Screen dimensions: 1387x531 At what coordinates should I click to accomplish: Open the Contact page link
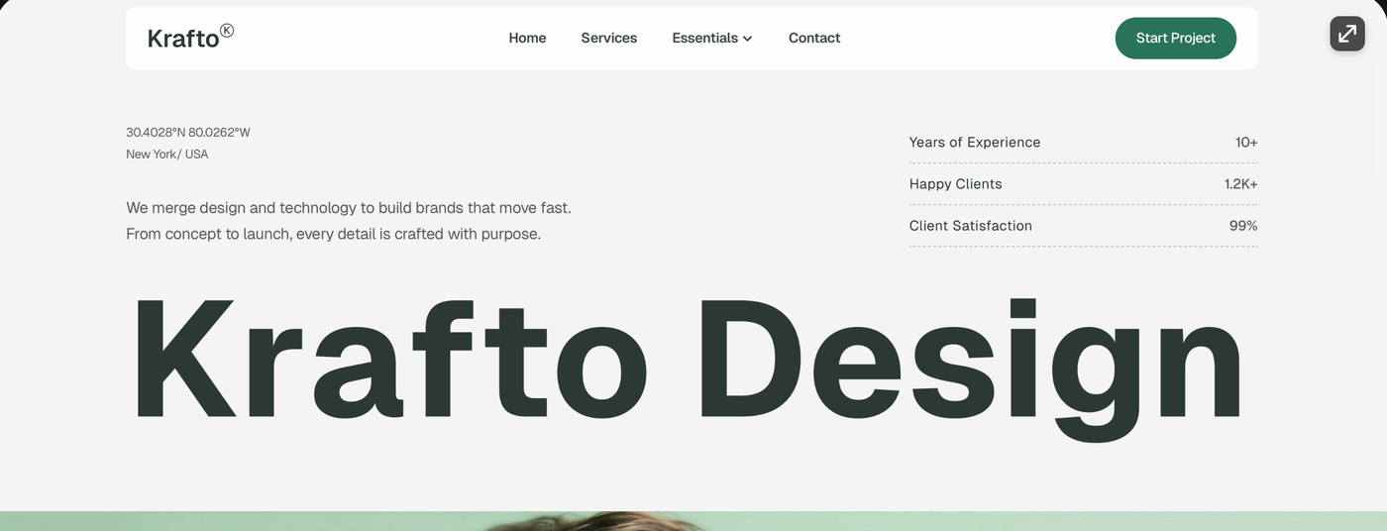(x=814, y=38)
